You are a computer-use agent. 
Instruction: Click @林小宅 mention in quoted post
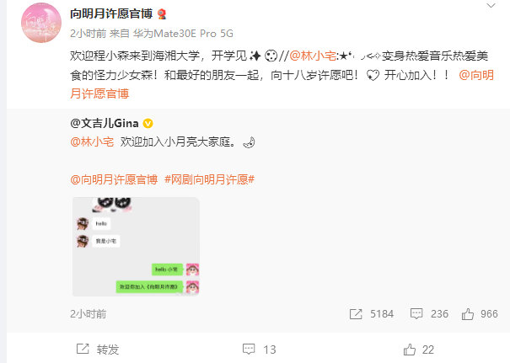92,142
